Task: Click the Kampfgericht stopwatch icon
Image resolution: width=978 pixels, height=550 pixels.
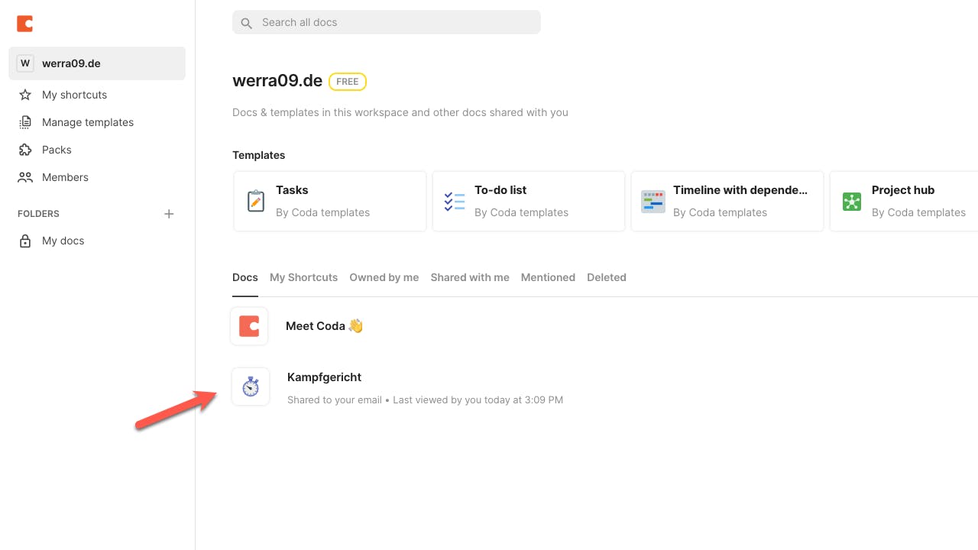Action: pyautogui.click(x=251, y=387)
